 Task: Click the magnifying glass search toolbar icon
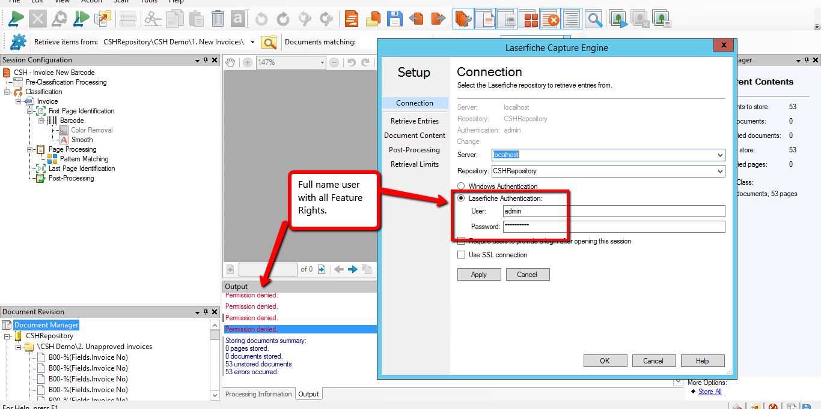tap(594, 19)
